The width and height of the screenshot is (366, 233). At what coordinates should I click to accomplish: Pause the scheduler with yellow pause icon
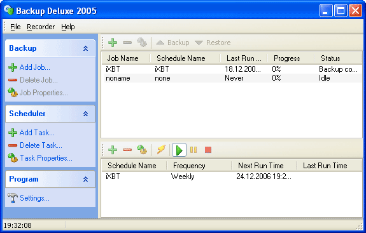click(194, 150)
